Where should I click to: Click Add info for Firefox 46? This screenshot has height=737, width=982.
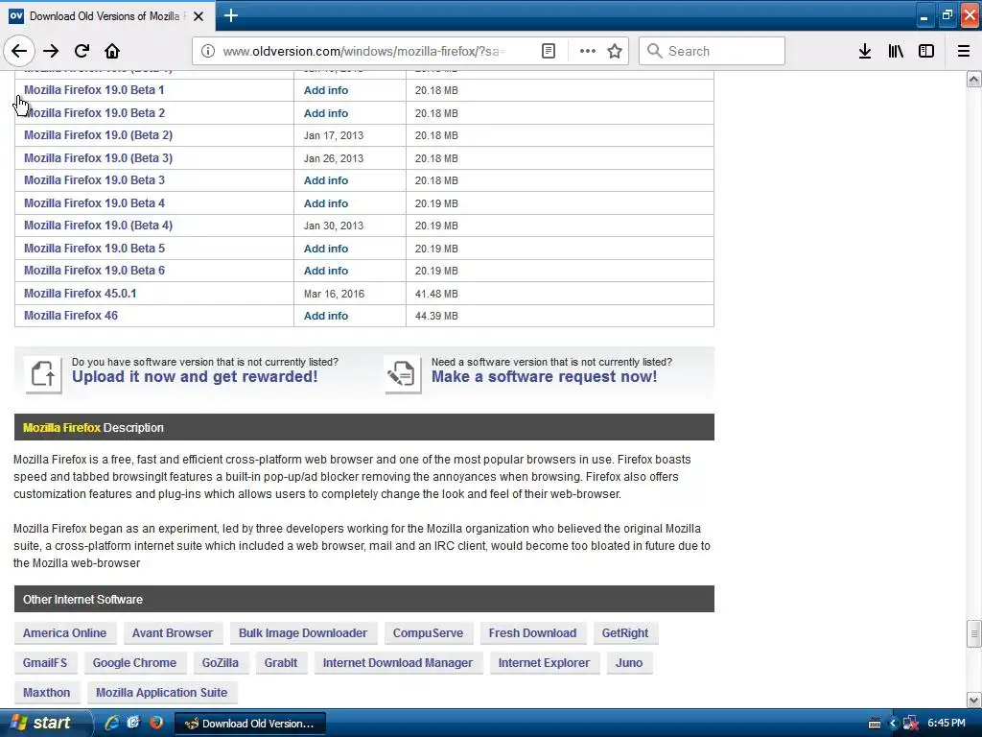click(326, 316)
